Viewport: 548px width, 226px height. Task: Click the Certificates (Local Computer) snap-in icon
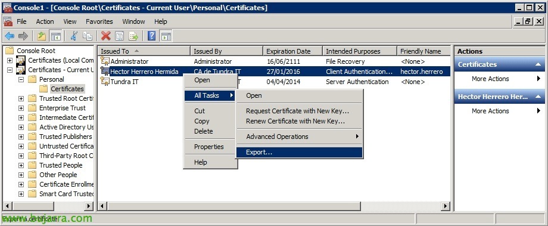pos(21,60)
